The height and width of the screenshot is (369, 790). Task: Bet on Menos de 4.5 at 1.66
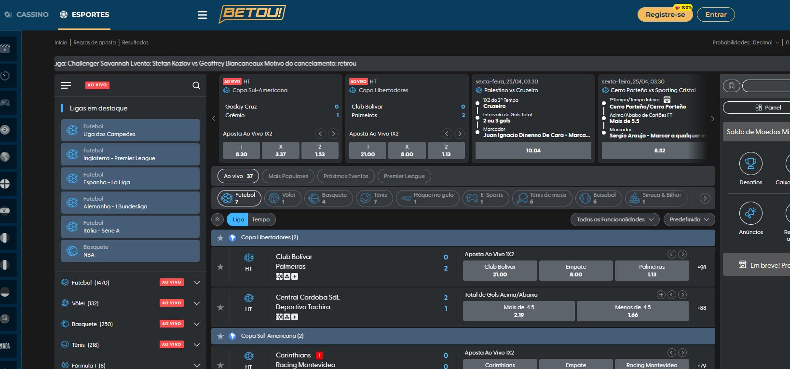(x=633, y=311)
